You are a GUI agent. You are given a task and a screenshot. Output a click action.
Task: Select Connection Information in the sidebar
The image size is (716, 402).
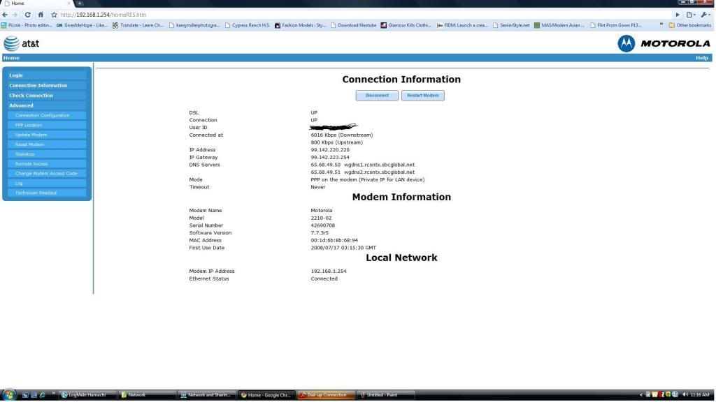[47, 85]
